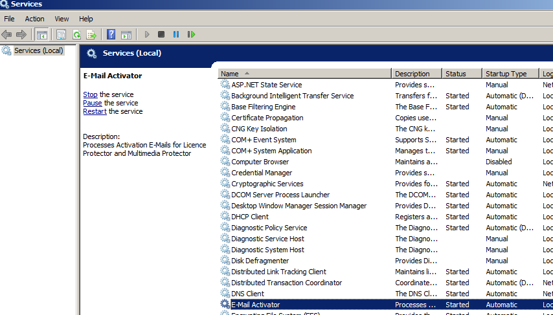Select Diagnostic System Host row
This screenshot has height=315, width=553.
tap(385, 250)
